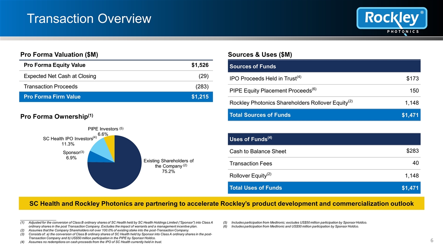Click the 75.2% ownership percentage
Image resolution: width=443 pixels, height=249 pixels.
169,171
